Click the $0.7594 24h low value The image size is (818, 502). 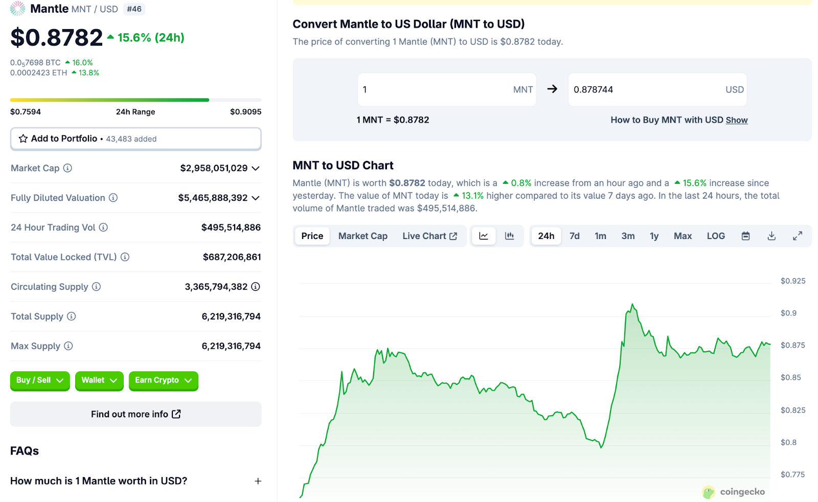coord(26,112)
